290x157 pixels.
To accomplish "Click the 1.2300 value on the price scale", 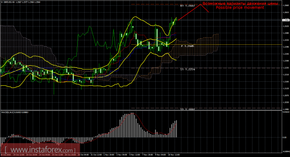I will [x=286, y=61].
